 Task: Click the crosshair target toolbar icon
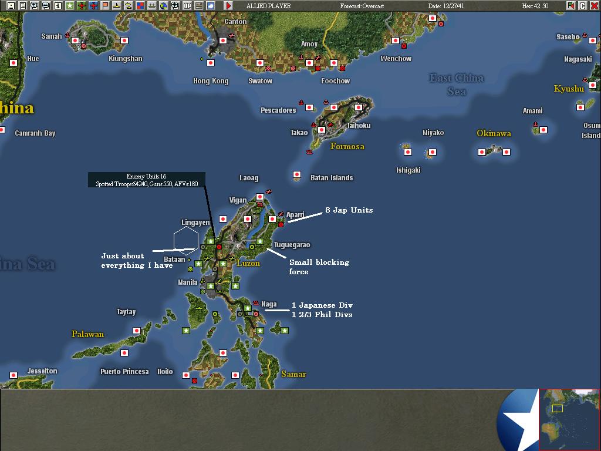(175, 5)
